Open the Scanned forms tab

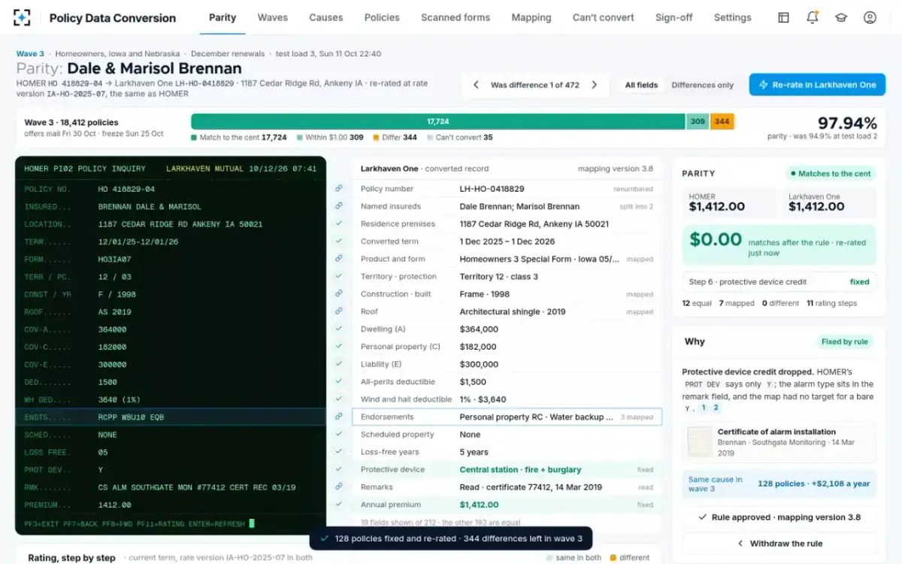tap(456, 17)
